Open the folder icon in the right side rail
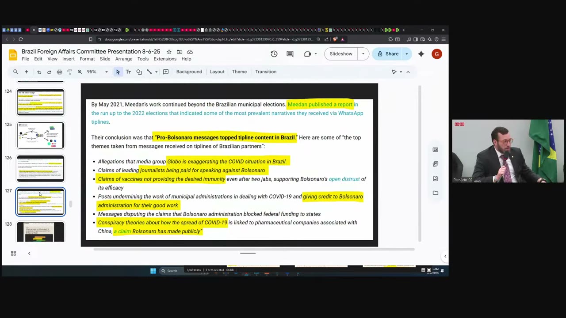 coord(436,193)
